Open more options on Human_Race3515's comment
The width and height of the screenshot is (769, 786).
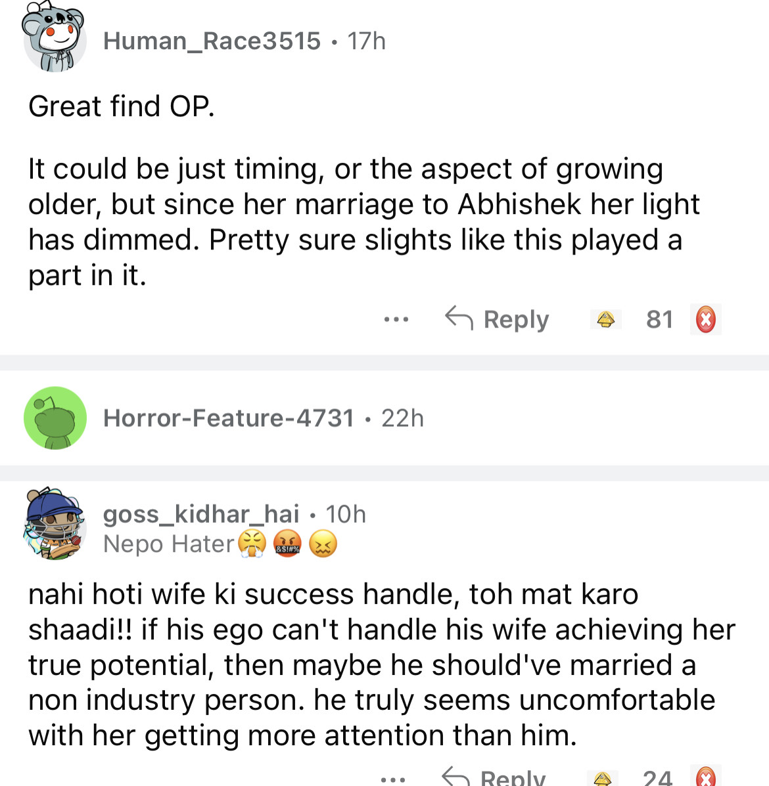pos(396,320)
